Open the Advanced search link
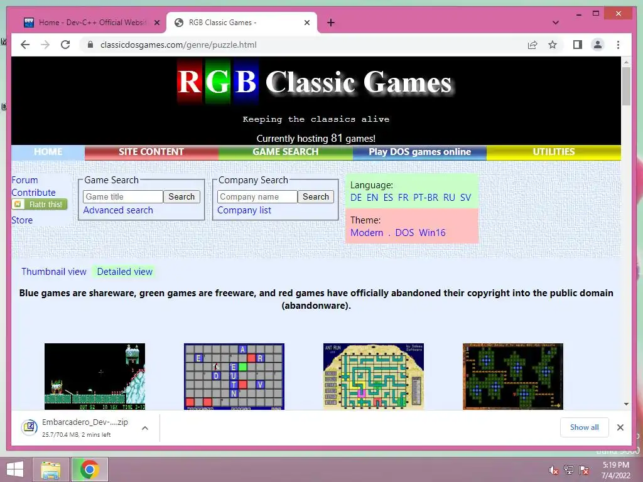This screenshot has width=643, height=482. (118, 210)
